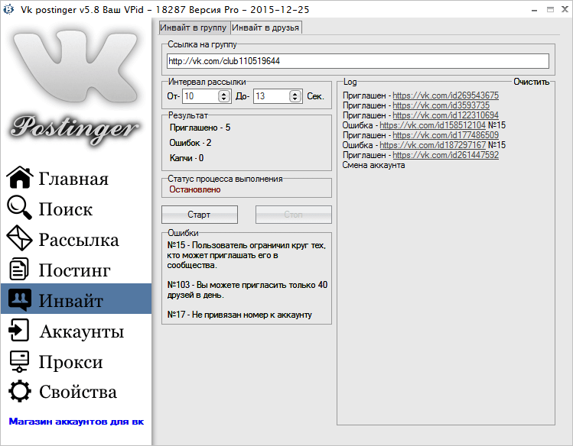Close the Vk postinger window
Viewport: 573px width, 446px height.
565,10
